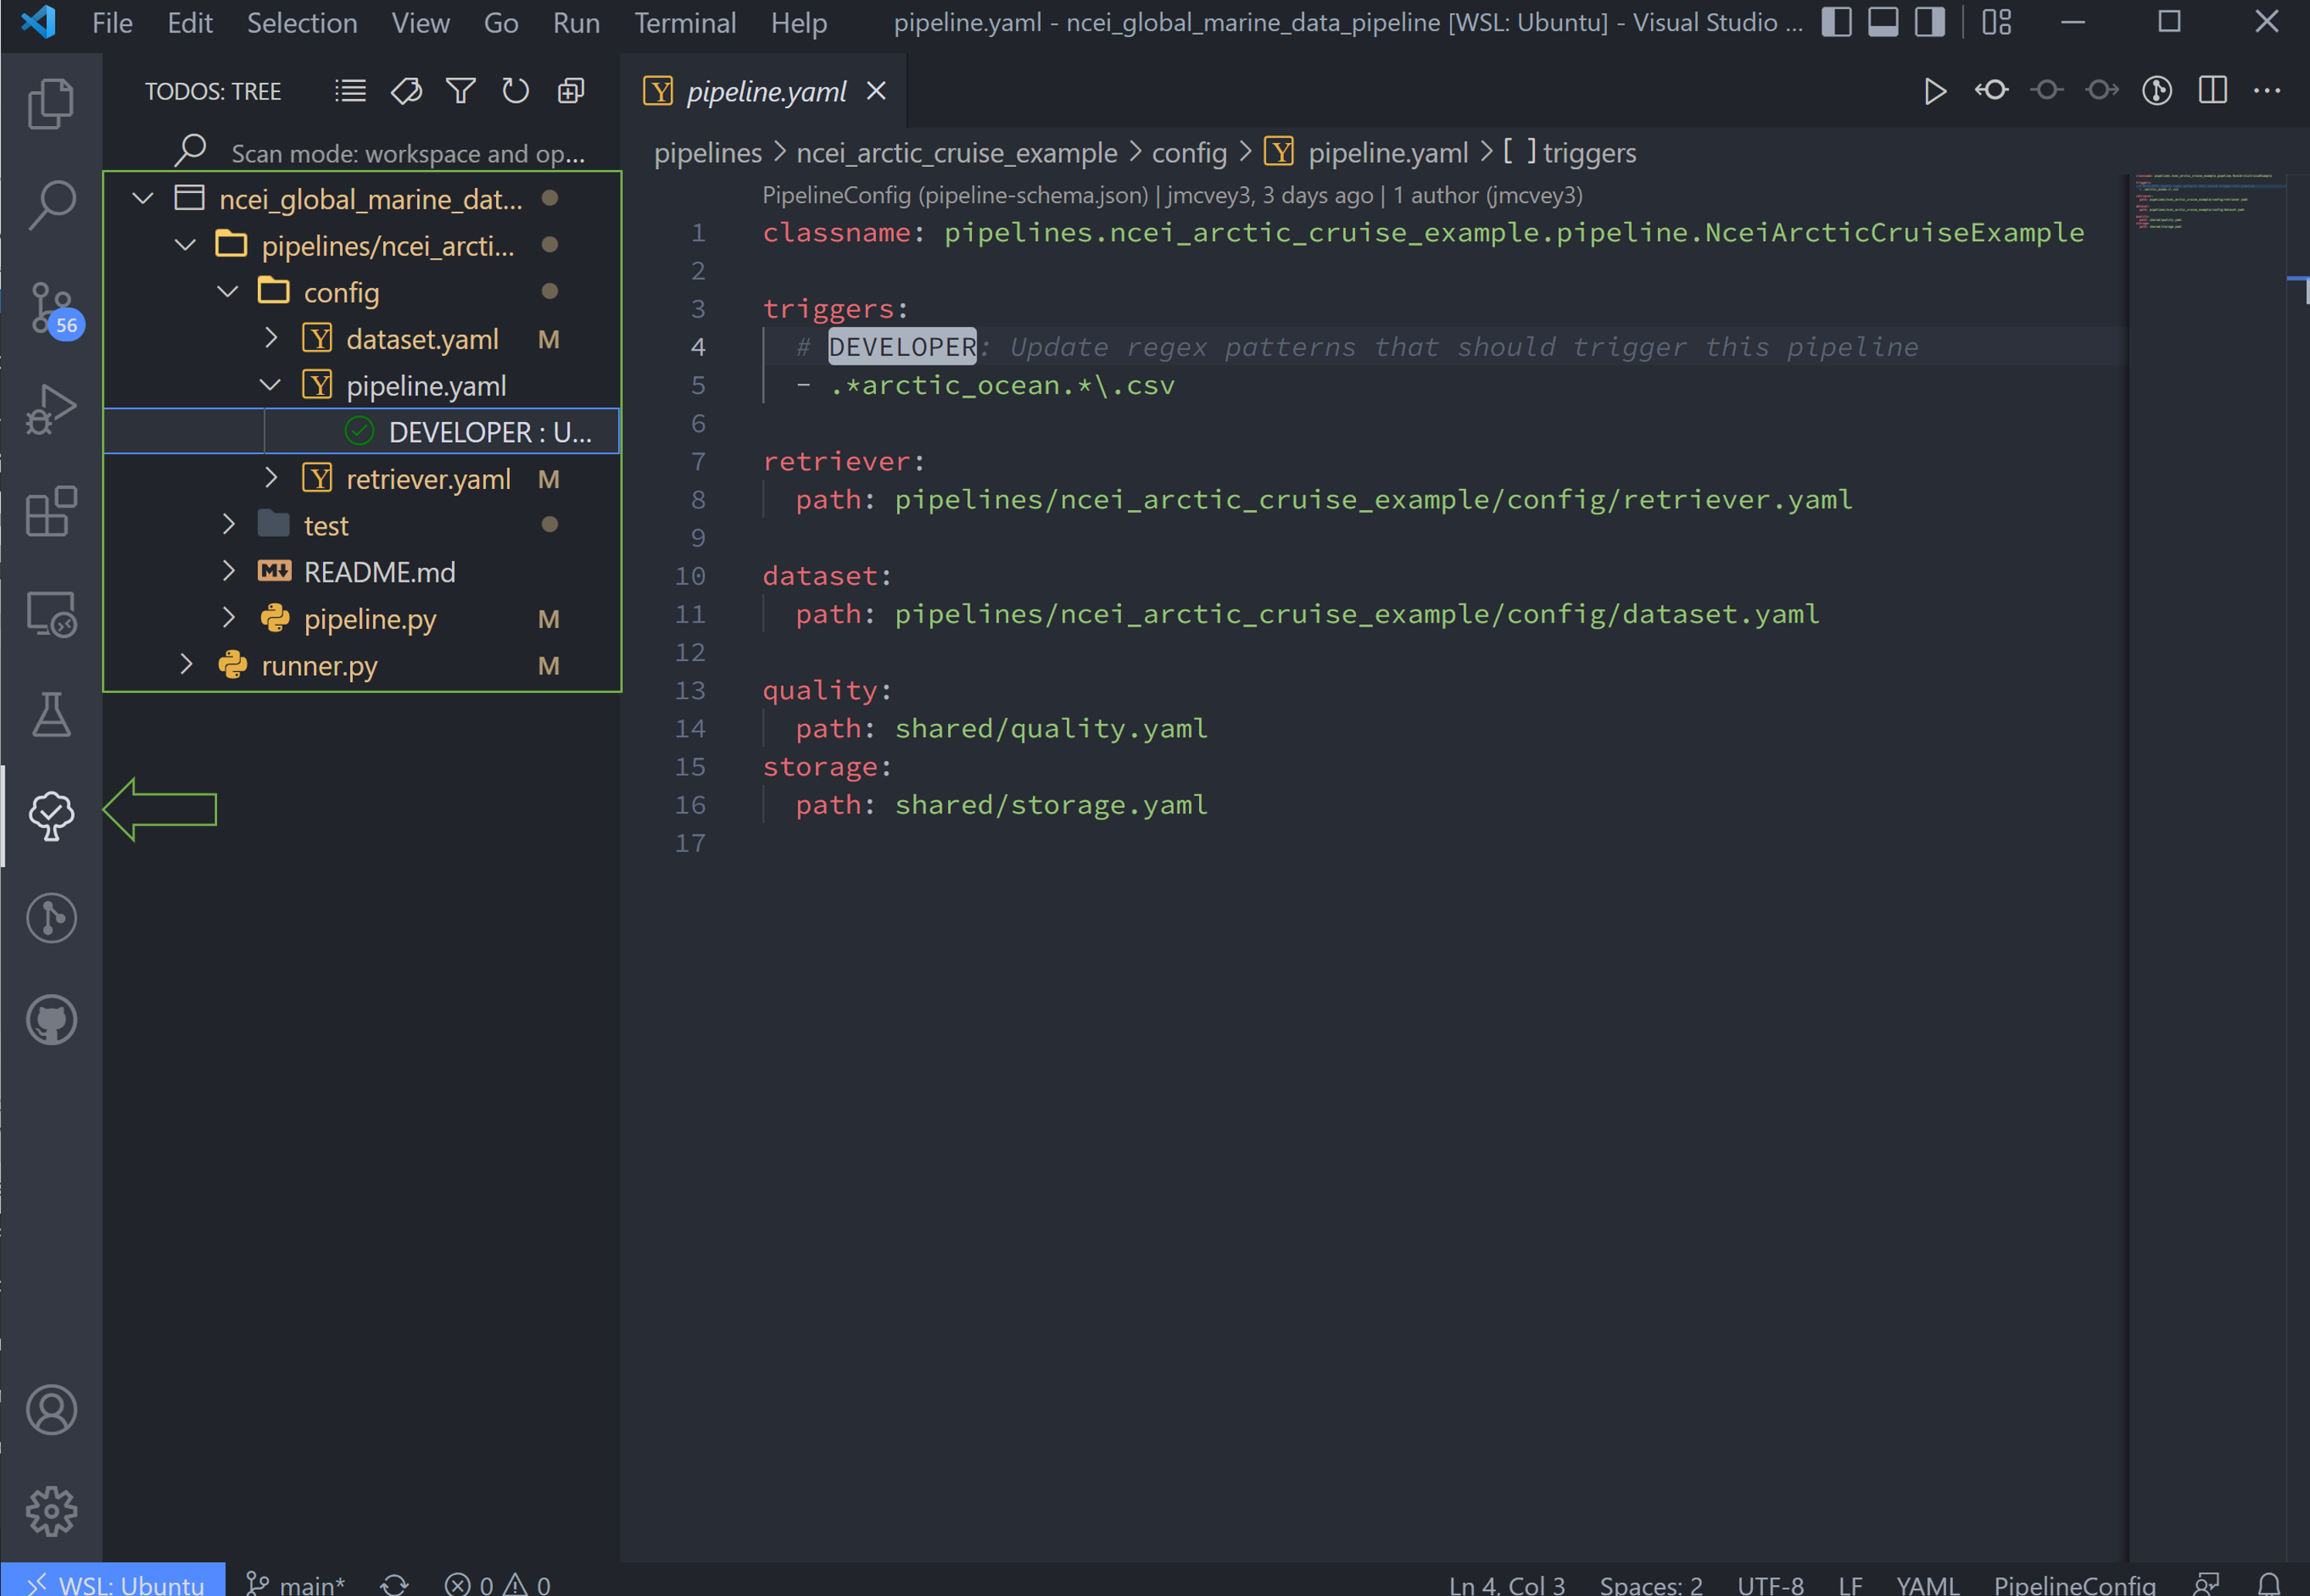Expand the test folder node
Viewport: 2310px width, 1596px height.
[x=228, y=525]
